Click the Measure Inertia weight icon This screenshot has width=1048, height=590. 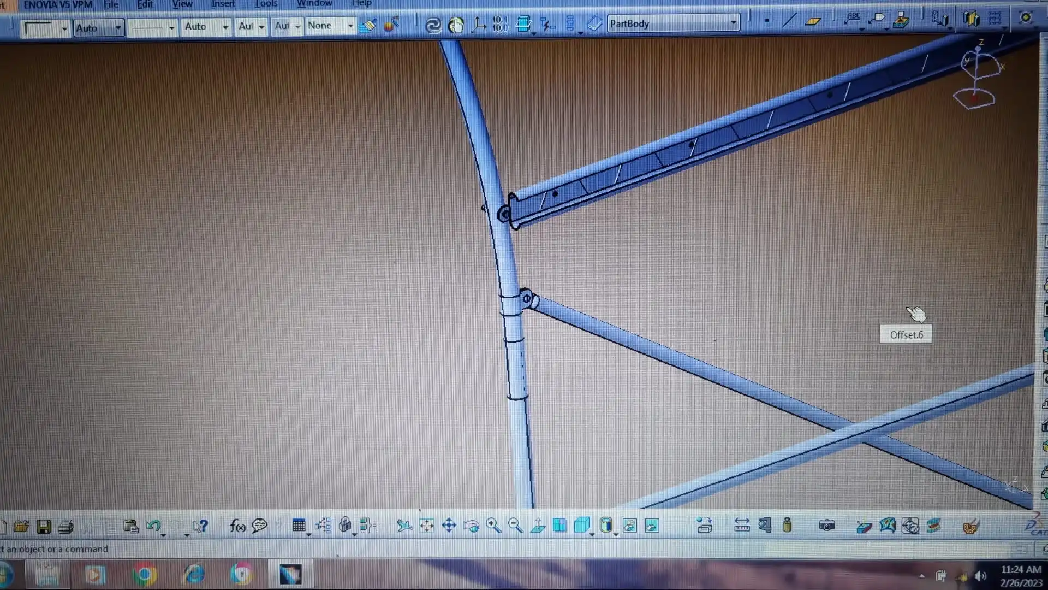pos(787,526)
